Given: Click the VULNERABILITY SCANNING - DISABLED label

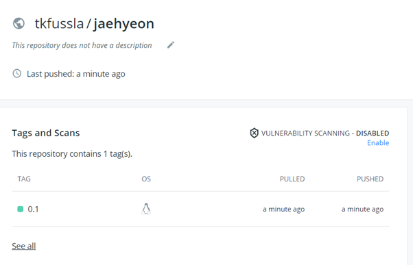Looking at the screenshot, I should click(325, 134).
